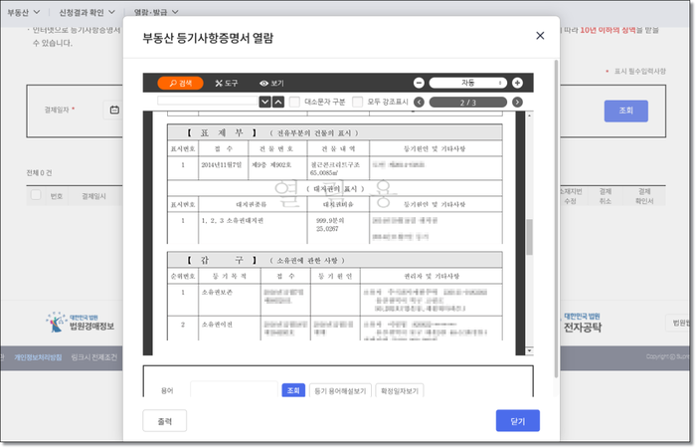
Task: Click the 2 / 3 page indicator
Action: coord(468,103)
